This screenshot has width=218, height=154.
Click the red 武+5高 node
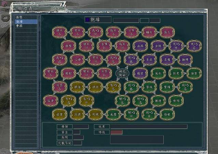[x=59, y=60]
